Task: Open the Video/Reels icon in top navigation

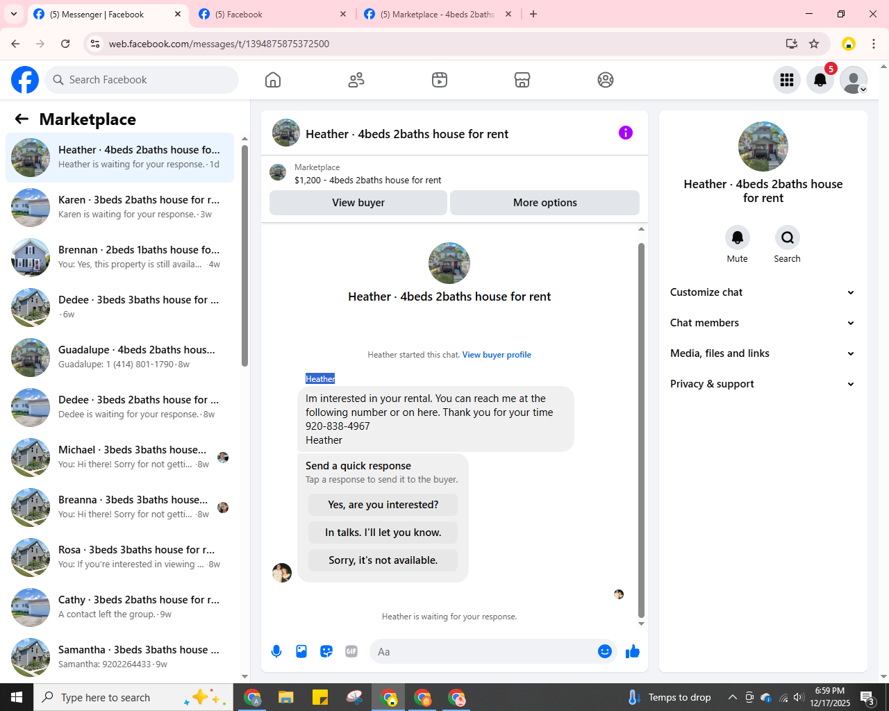Action: click(x=440, y=80)
